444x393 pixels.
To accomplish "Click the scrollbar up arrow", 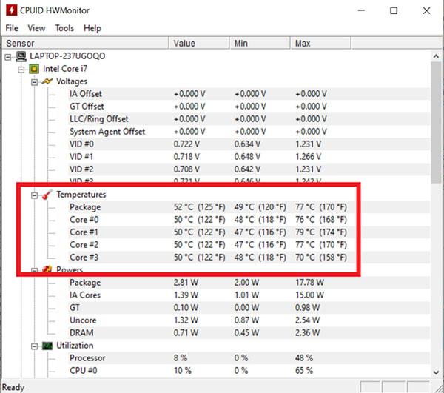I will [436, 56].
